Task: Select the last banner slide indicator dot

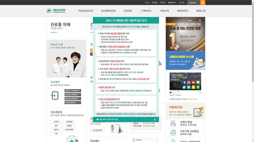Action: (202, 21)
